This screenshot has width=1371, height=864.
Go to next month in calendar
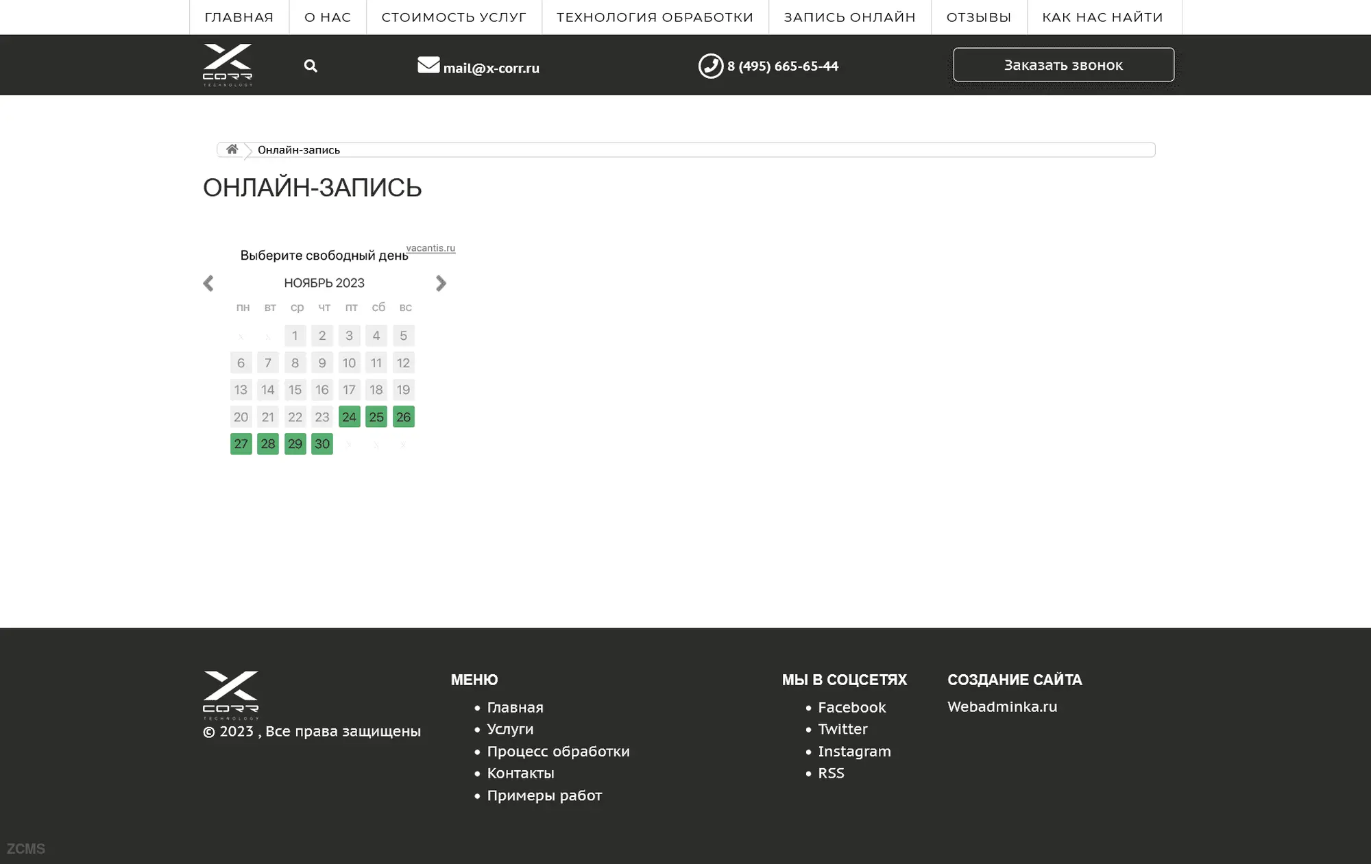(x=441, y=283)
